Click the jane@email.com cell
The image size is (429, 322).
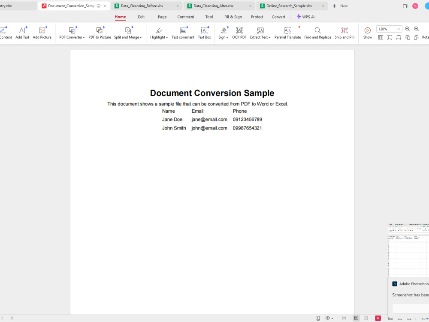coord(209,120)
